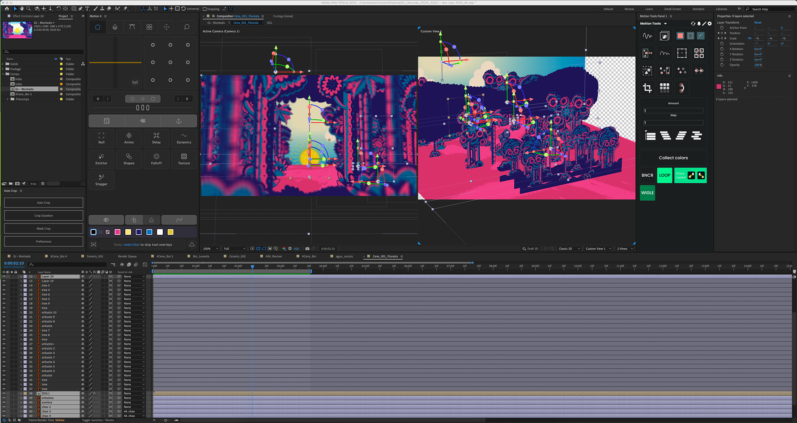Click the composition flowchart icon in timeline

point(113,264)
